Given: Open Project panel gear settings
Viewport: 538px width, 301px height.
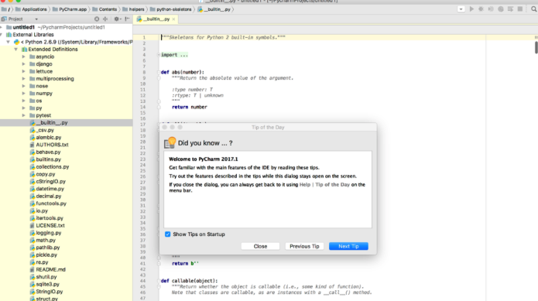Looking at the screenshot, I should tap(117, 19).
